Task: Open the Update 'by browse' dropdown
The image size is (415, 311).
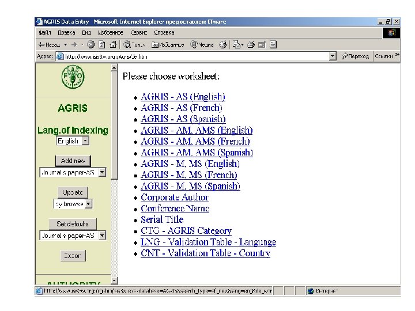Action: 88,204
